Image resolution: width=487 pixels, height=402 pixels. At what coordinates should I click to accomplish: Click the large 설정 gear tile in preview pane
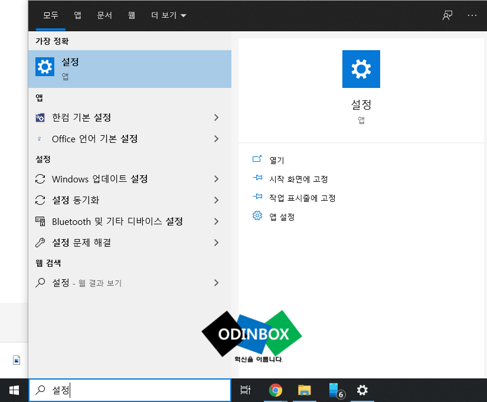361,69
